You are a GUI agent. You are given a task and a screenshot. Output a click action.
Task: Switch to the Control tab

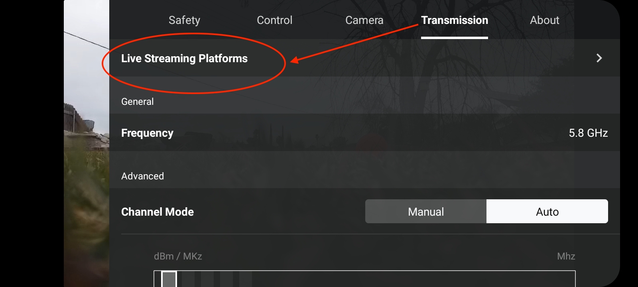[274, 20]
